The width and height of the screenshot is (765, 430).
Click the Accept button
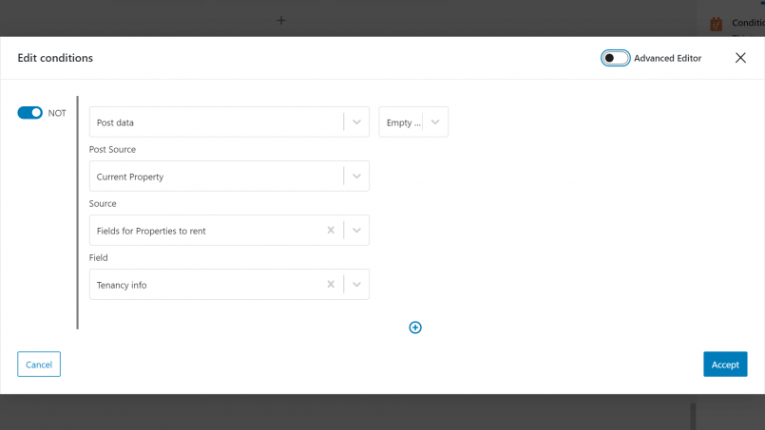pyautogui.click(x=725, y=365)
